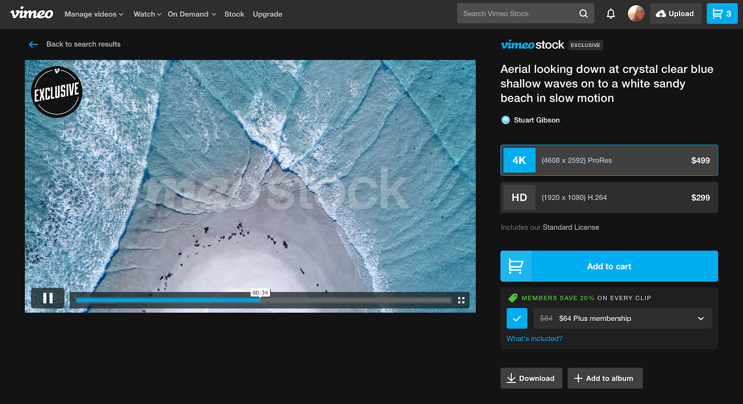This screenshot has height=404, width=743.
Task: Click the search magnifier icon
Action: click(583, 14)
